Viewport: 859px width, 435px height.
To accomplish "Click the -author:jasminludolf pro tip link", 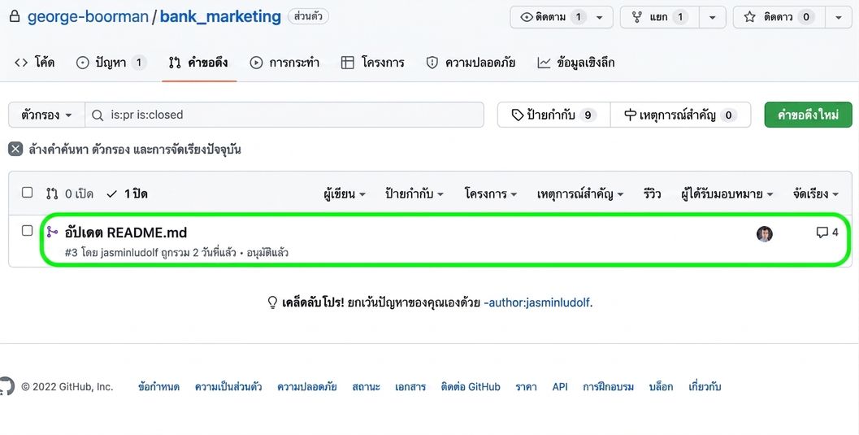I will tap(537, 302).
